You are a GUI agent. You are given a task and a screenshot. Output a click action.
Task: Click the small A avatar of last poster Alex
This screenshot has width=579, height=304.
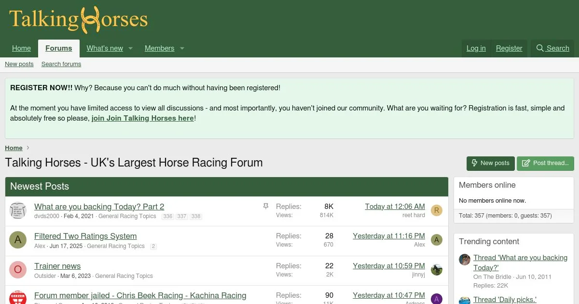[437, 240]
